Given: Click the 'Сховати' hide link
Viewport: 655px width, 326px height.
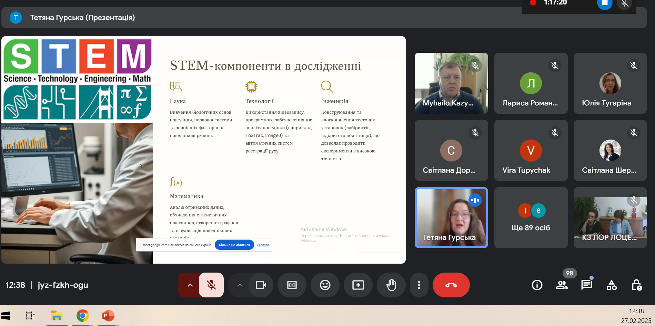Looking at the screenshot, I should coord(263,245).
